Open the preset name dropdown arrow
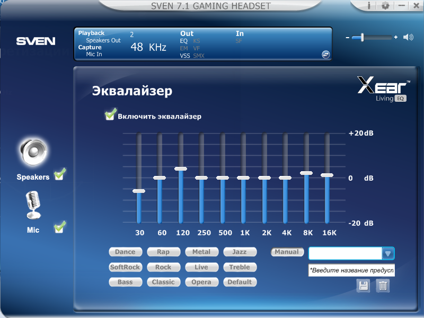 (388, 254)
